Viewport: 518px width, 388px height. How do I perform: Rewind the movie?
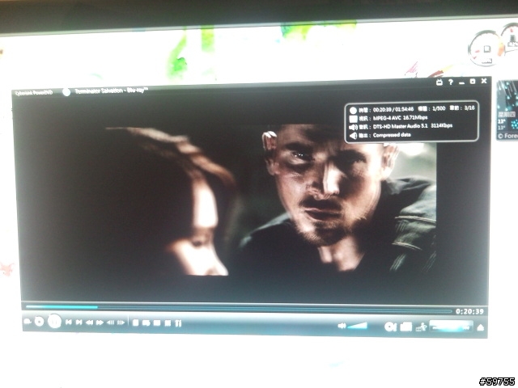(89, 323)
